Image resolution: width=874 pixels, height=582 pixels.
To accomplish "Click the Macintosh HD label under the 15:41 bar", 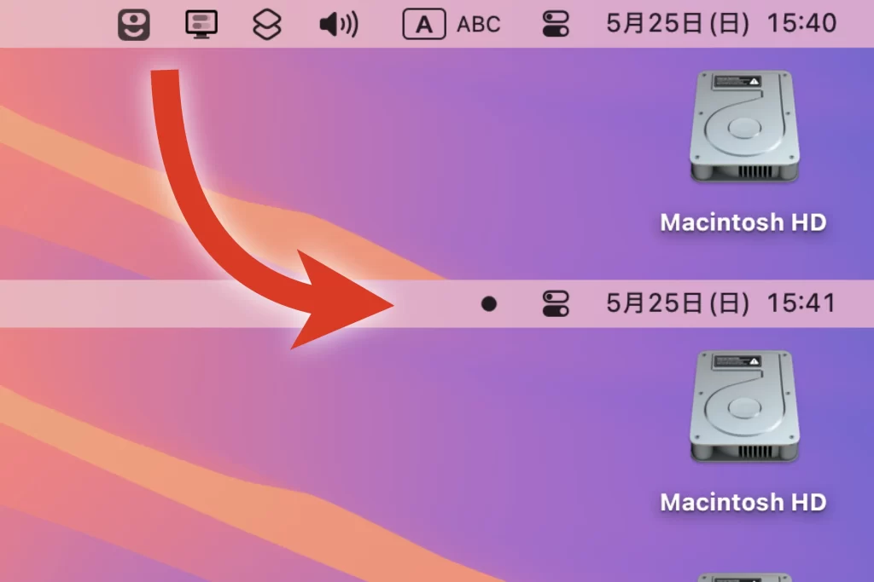I will [x=743, y=503].
